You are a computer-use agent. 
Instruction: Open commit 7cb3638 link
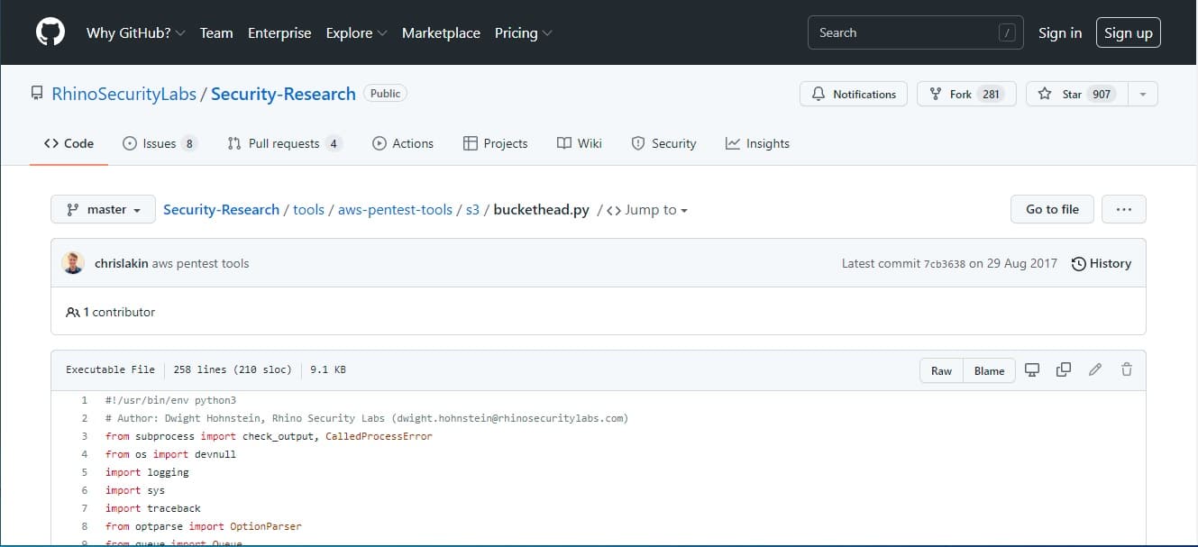(x=945, y=264)
